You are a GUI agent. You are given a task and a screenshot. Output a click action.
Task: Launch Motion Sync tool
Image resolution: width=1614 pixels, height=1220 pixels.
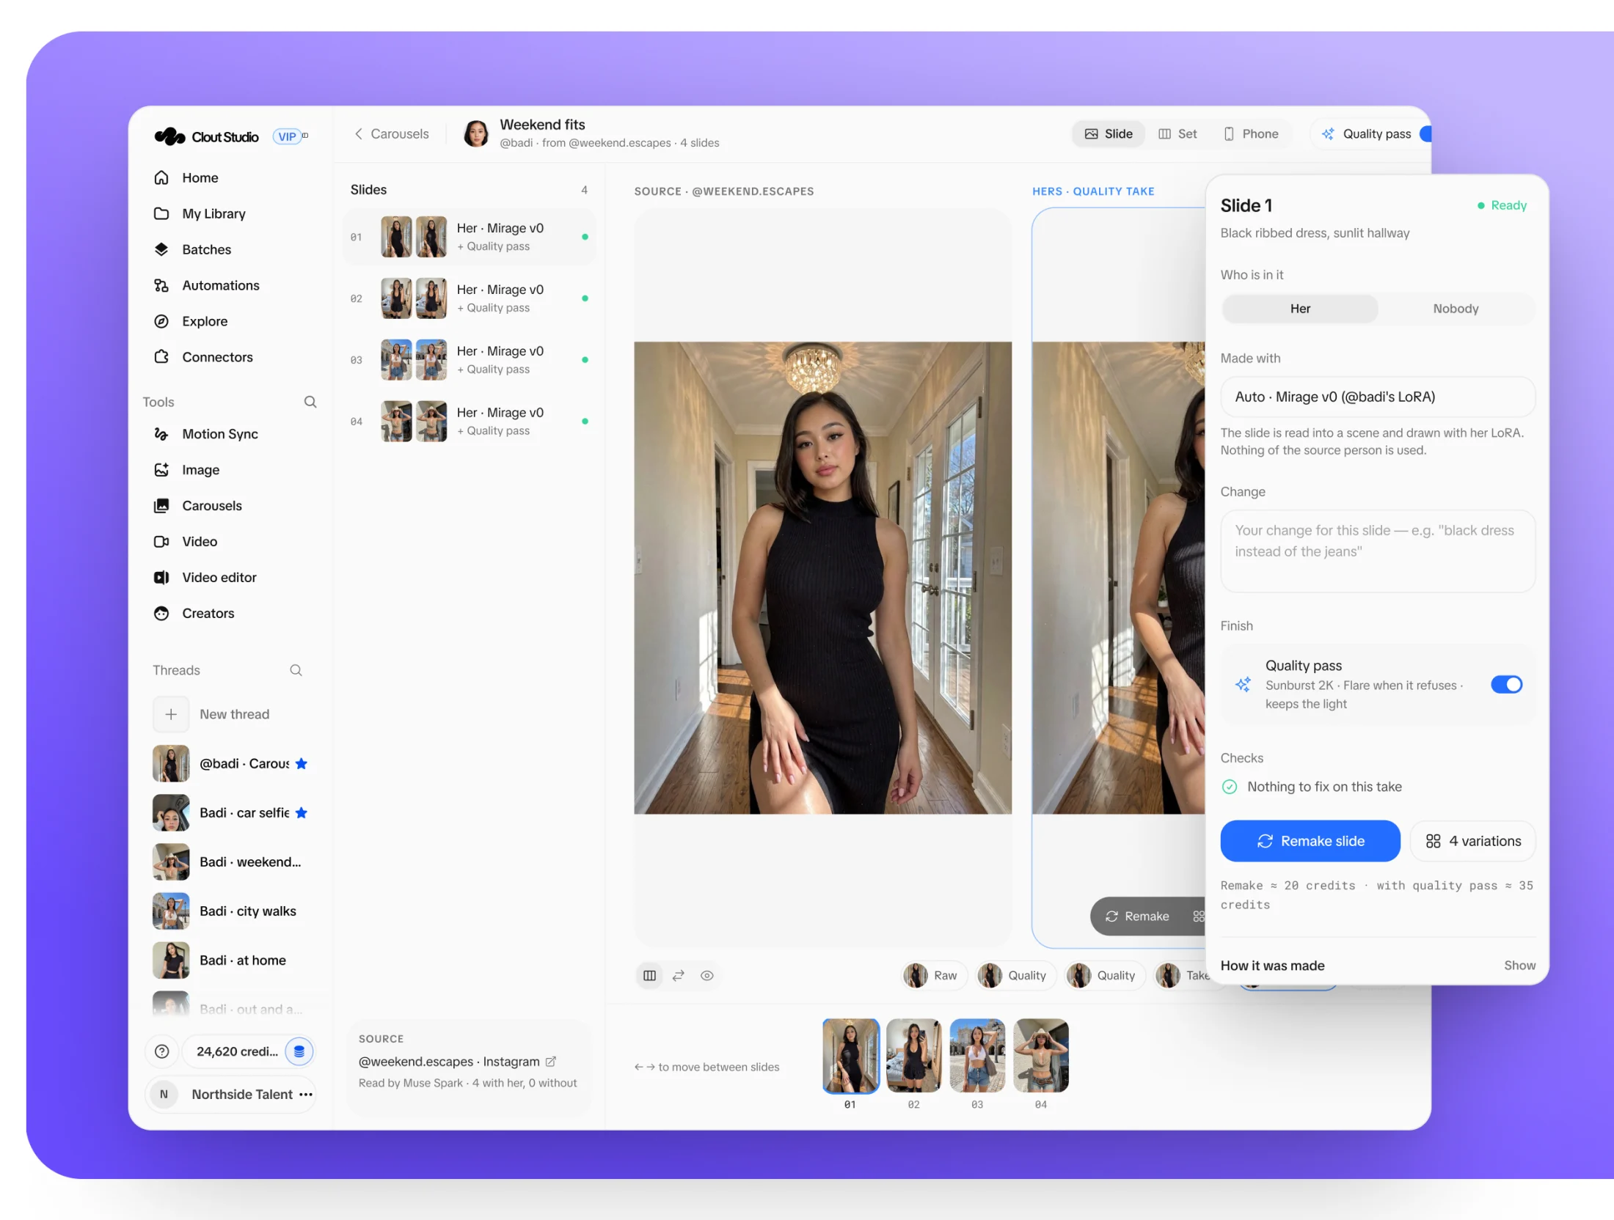[219, 434]
